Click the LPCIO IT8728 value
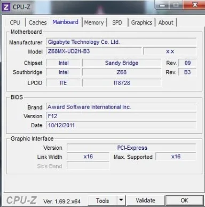Viewport: 205px width, 207px height. [x=122, y=83]
